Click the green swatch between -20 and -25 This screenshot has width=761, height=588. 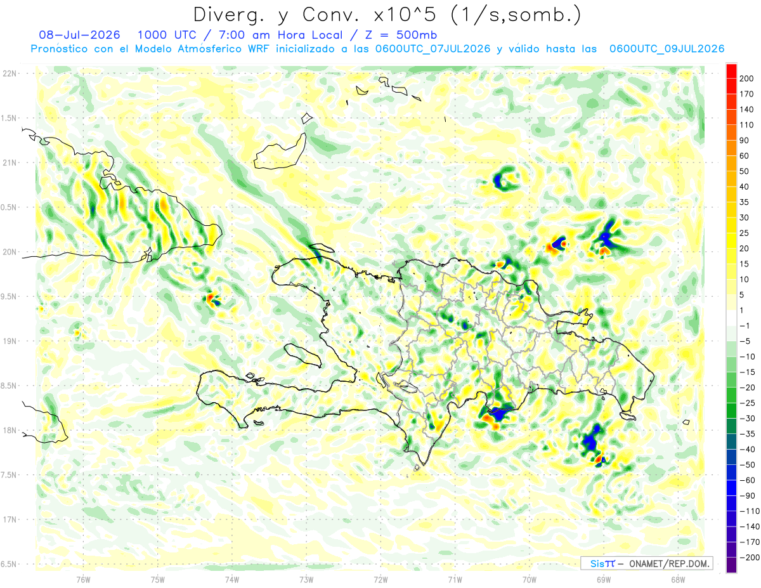click(731, 395)
